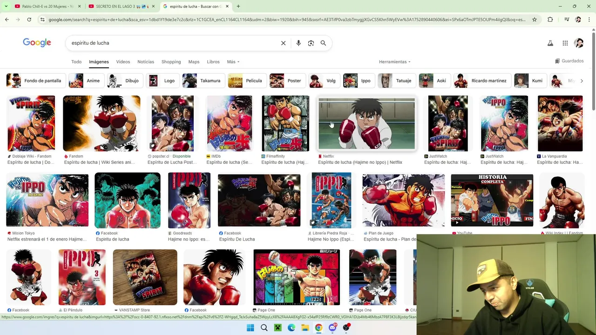Open the Google apps grid icon
This screenshot has height=335, width=596.
[x=565, y=43]
